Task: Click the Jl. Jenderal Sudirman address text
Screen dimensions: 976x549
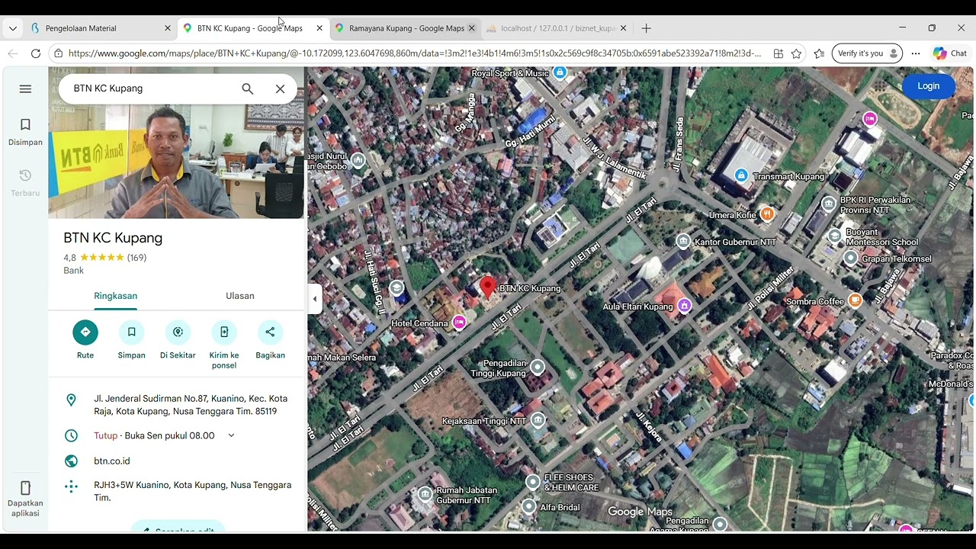Action: click(191, 405)
